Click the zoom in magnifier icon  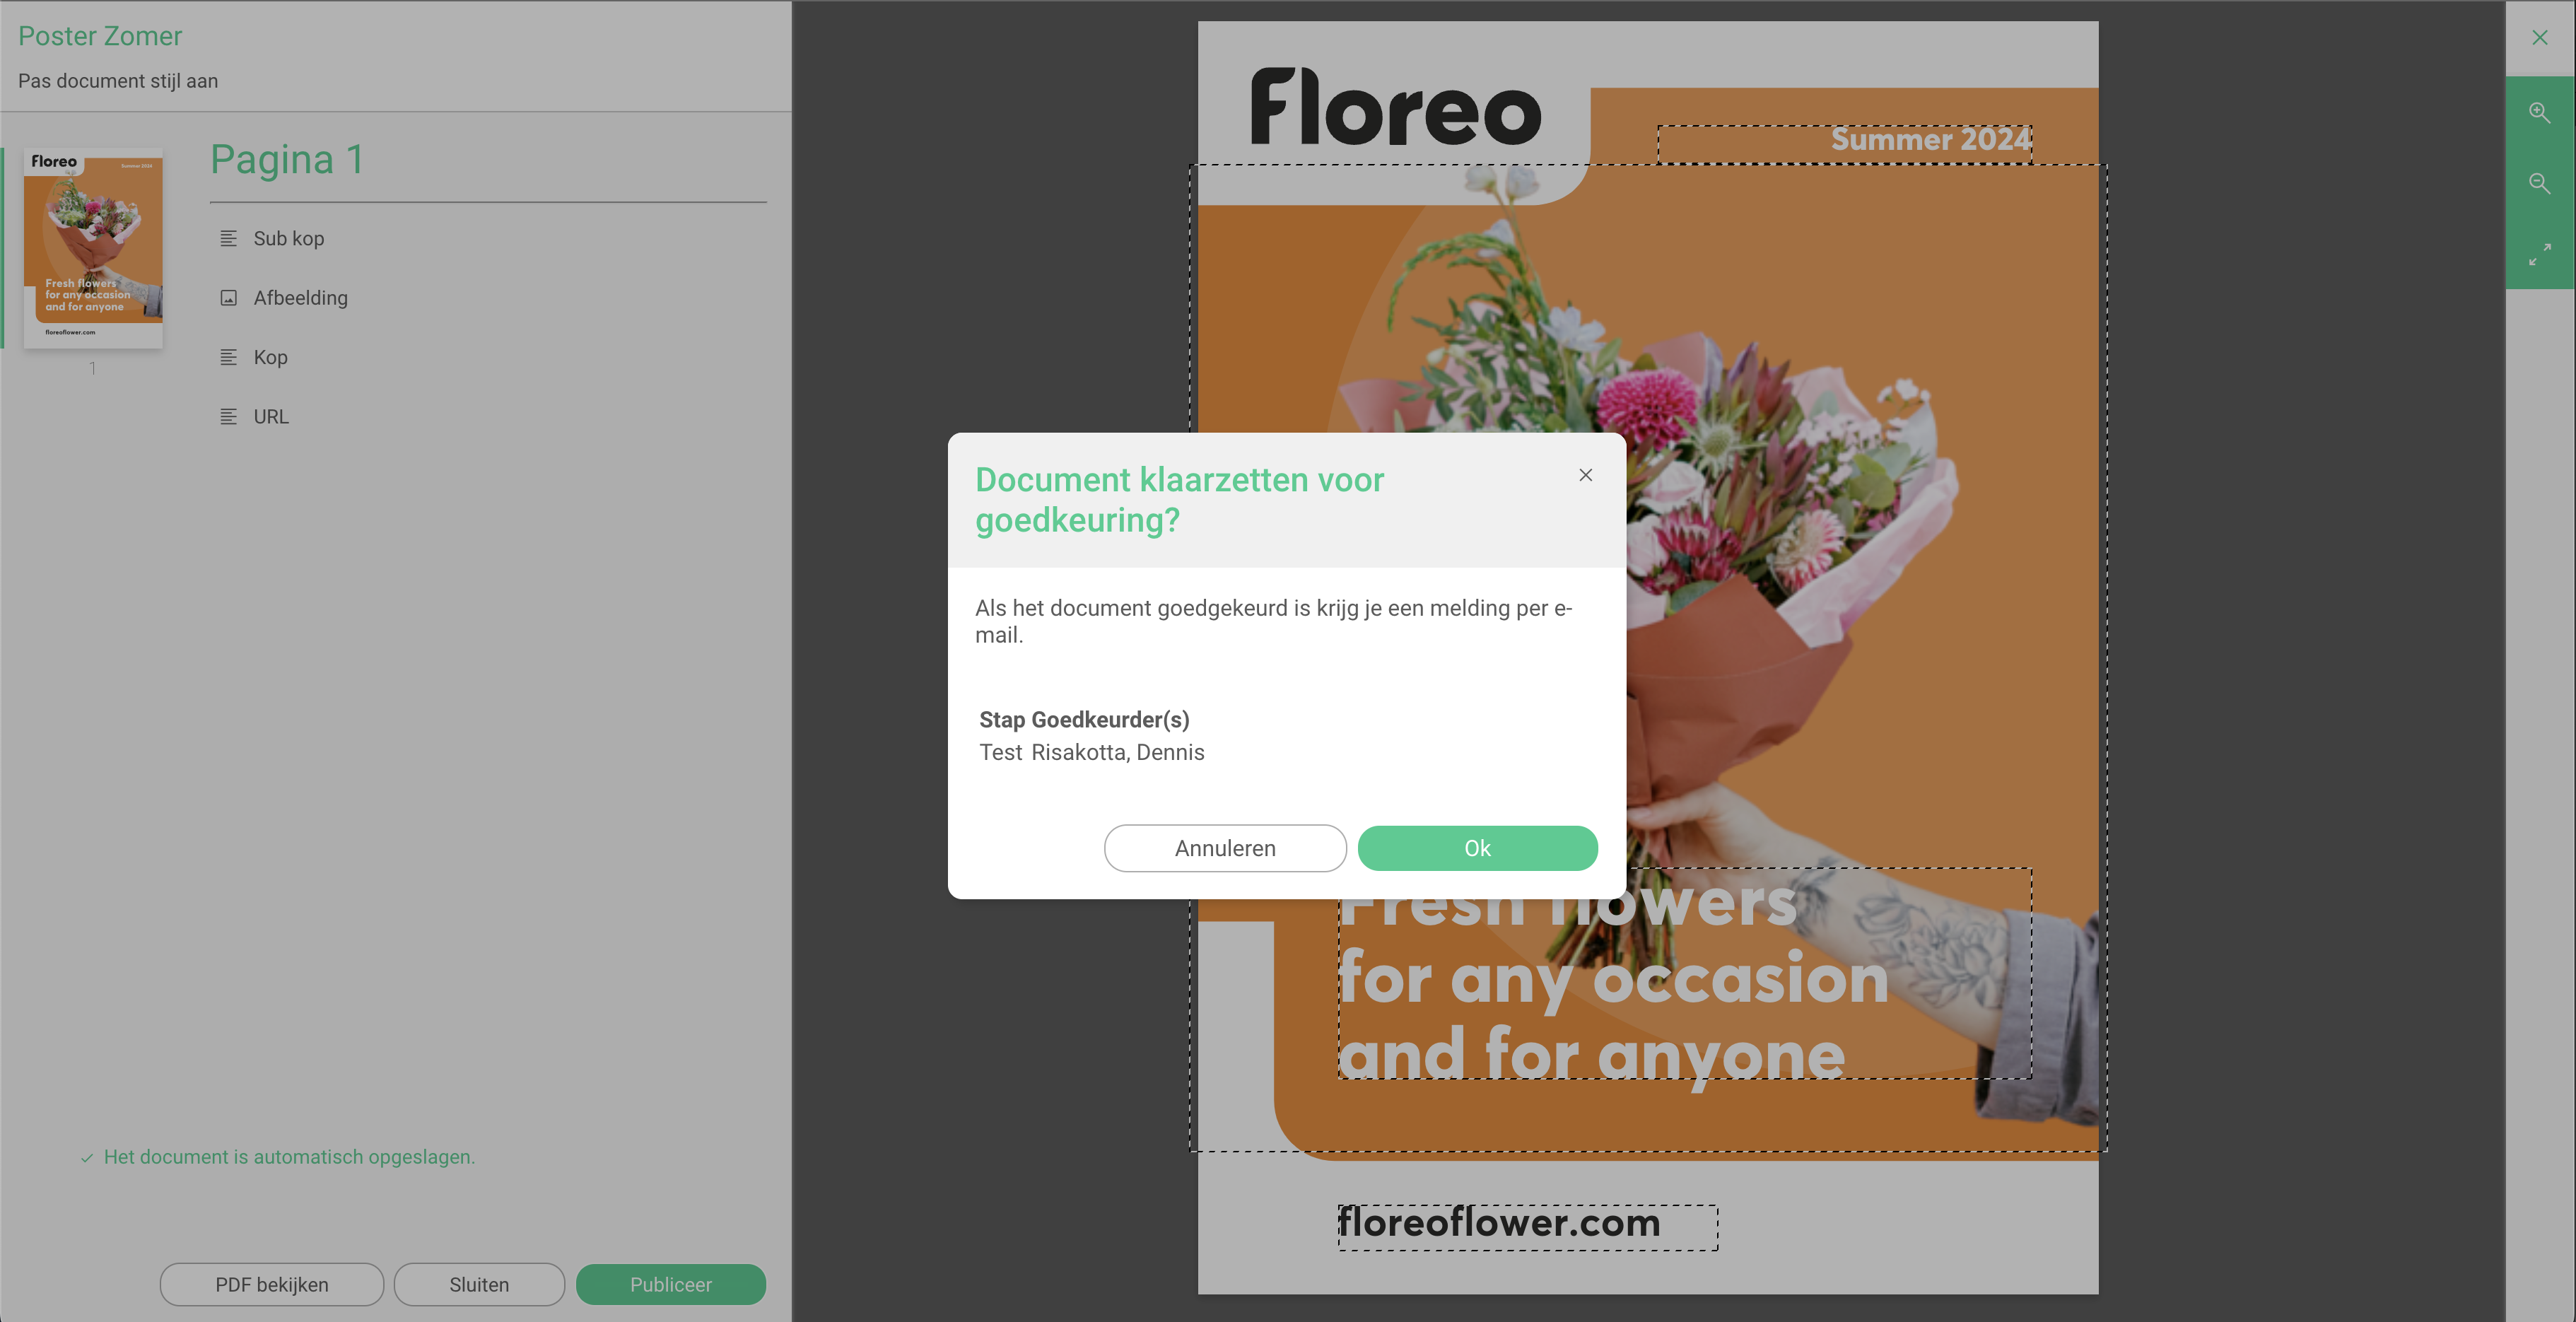(x=2539, y=112)
